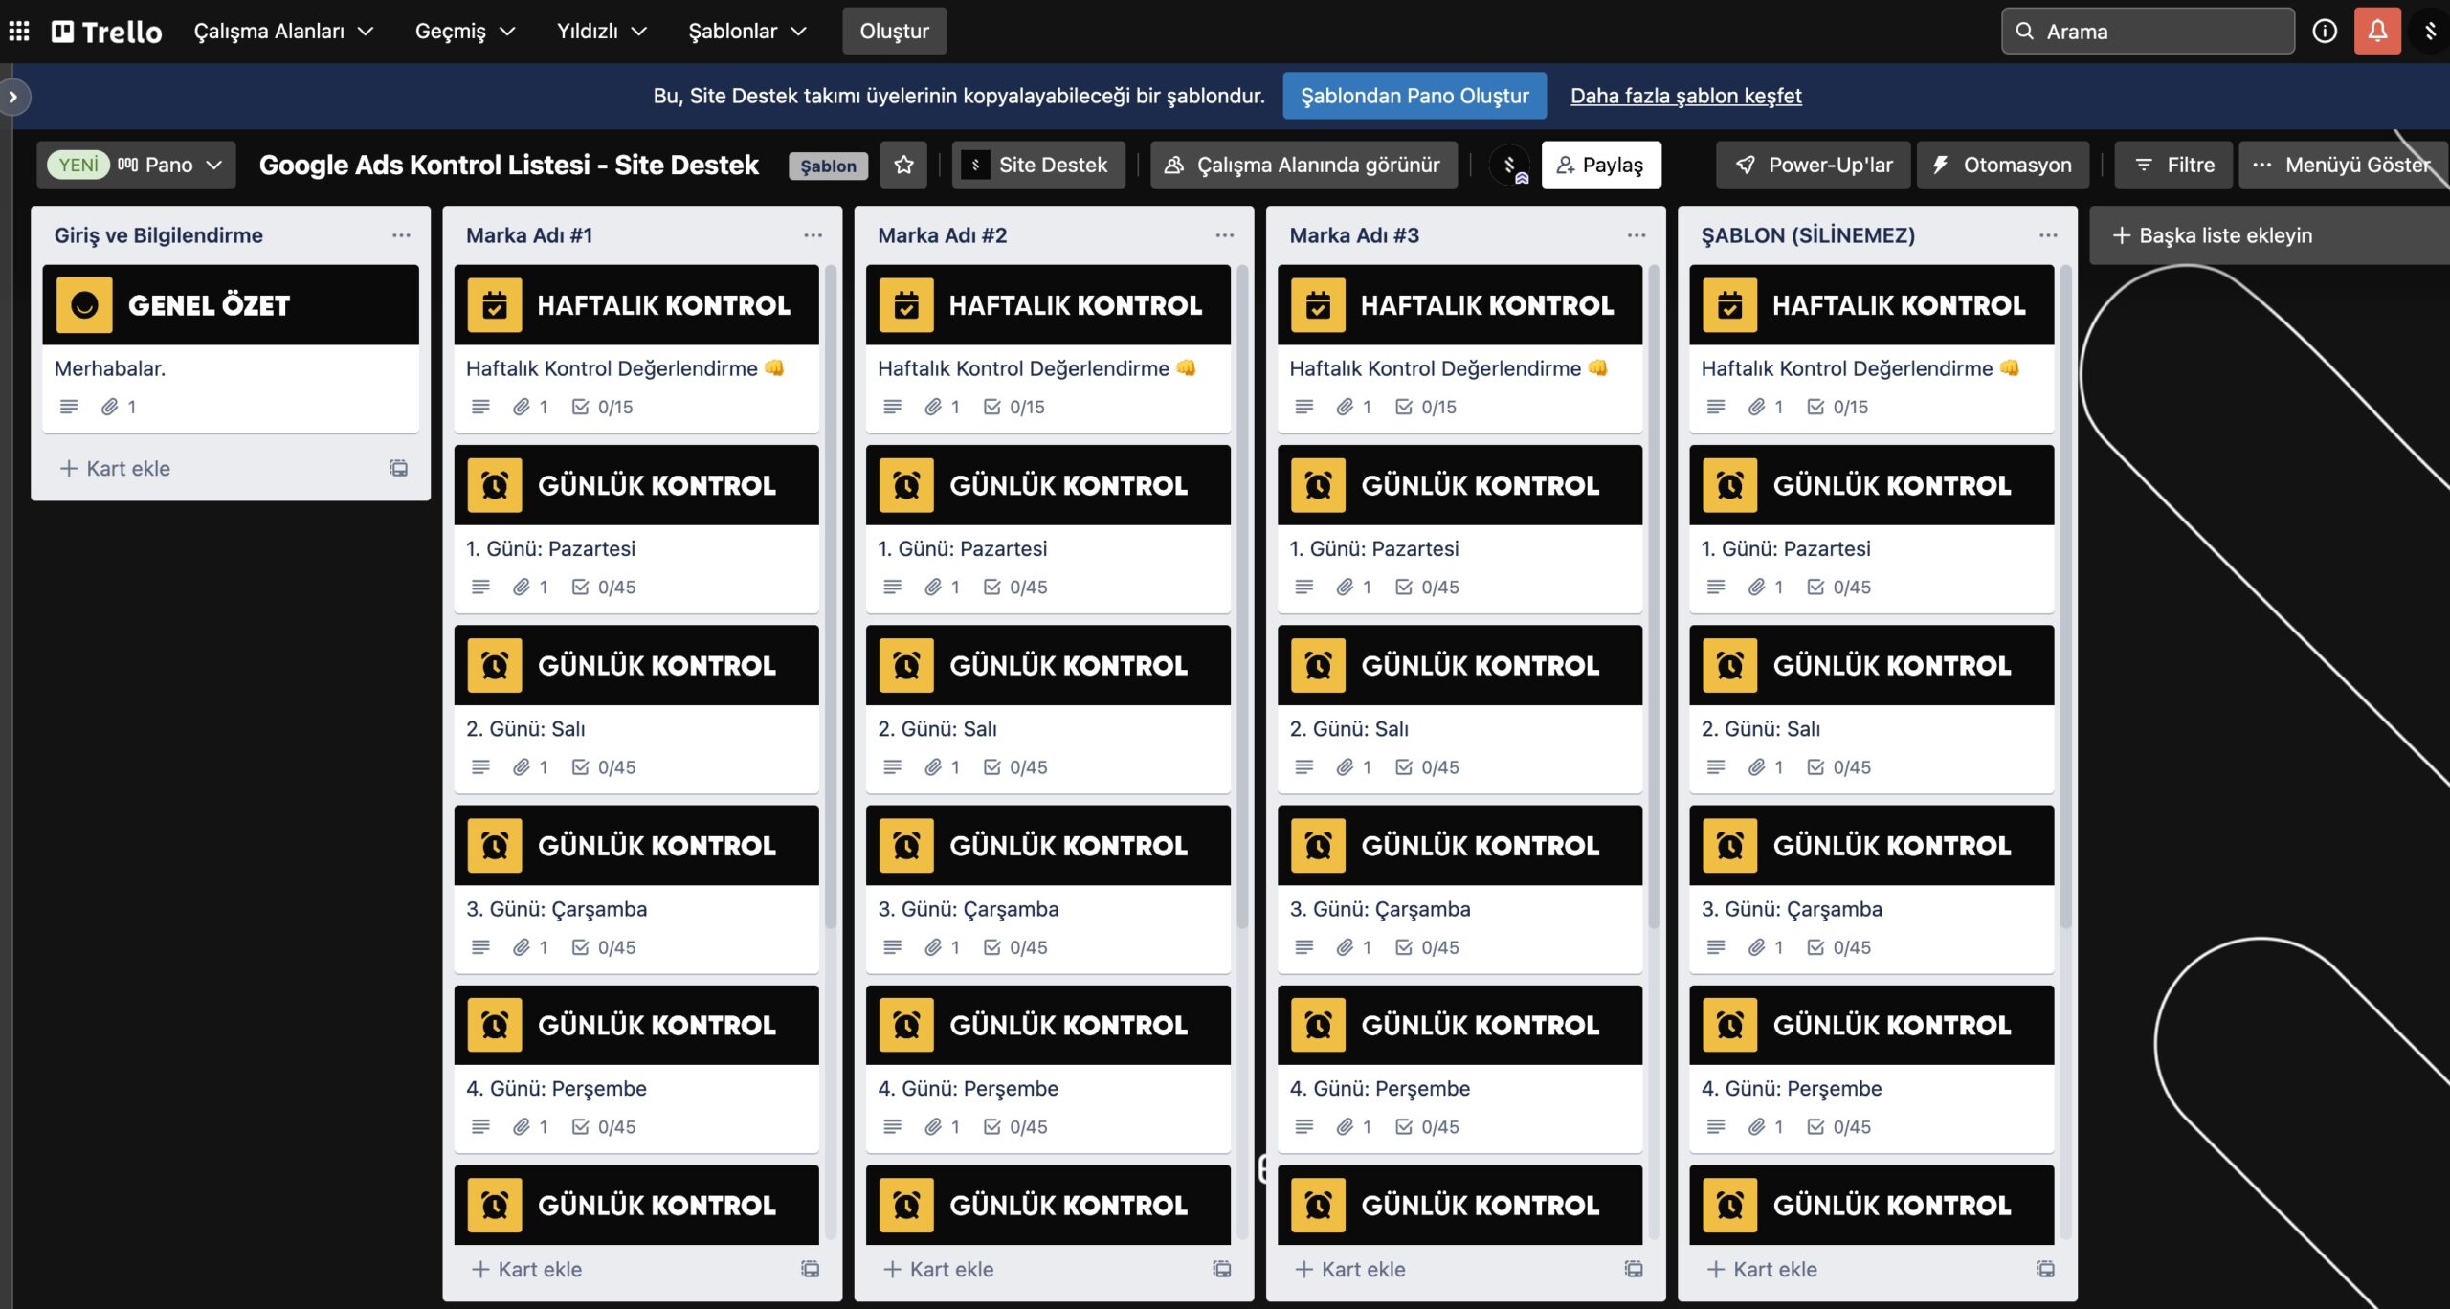Open the Filtre menu
The height and width of the screenshot is (1309, 2450).
[2173, 165]
